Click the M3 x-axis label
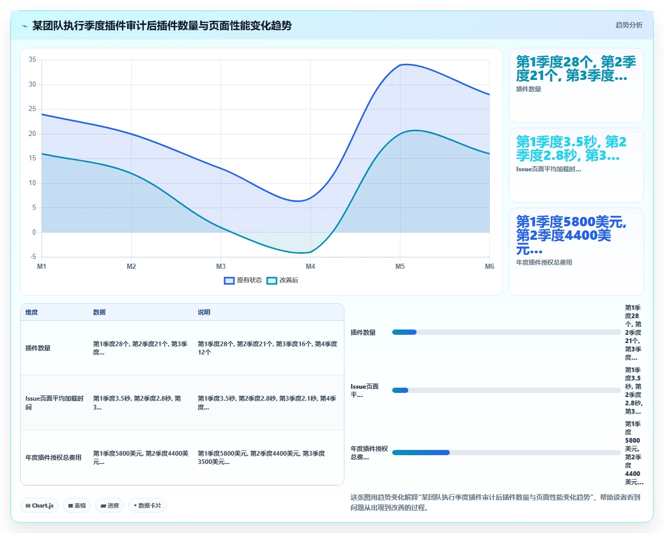 point(221,266)
